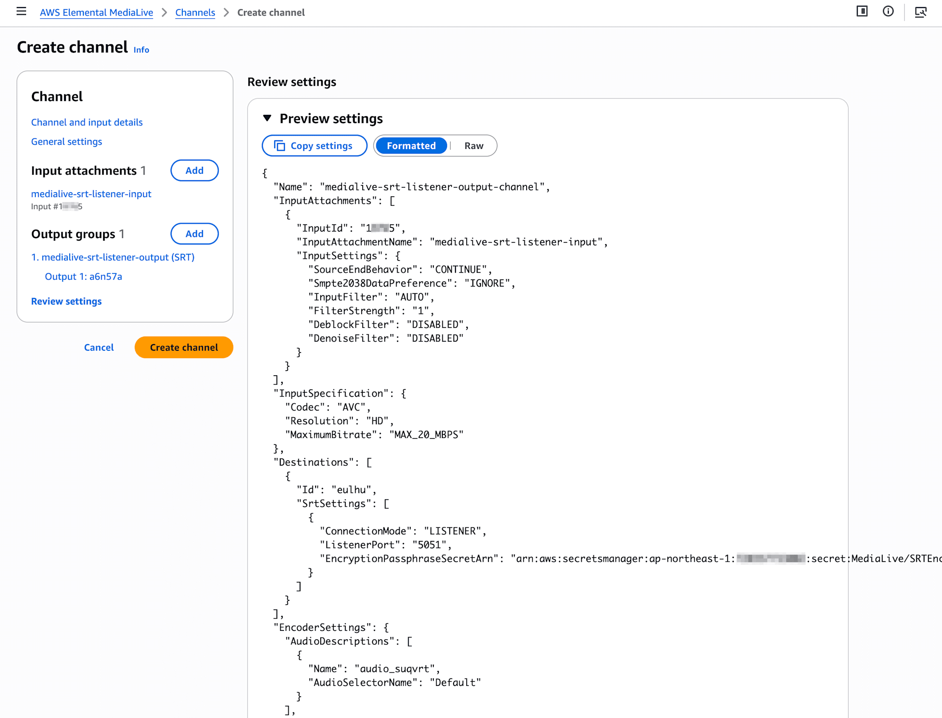Image resolution: width=942 pixels, height=718 pixels.
Task: Open Info link next to Create channel
Action: (141, 50)
